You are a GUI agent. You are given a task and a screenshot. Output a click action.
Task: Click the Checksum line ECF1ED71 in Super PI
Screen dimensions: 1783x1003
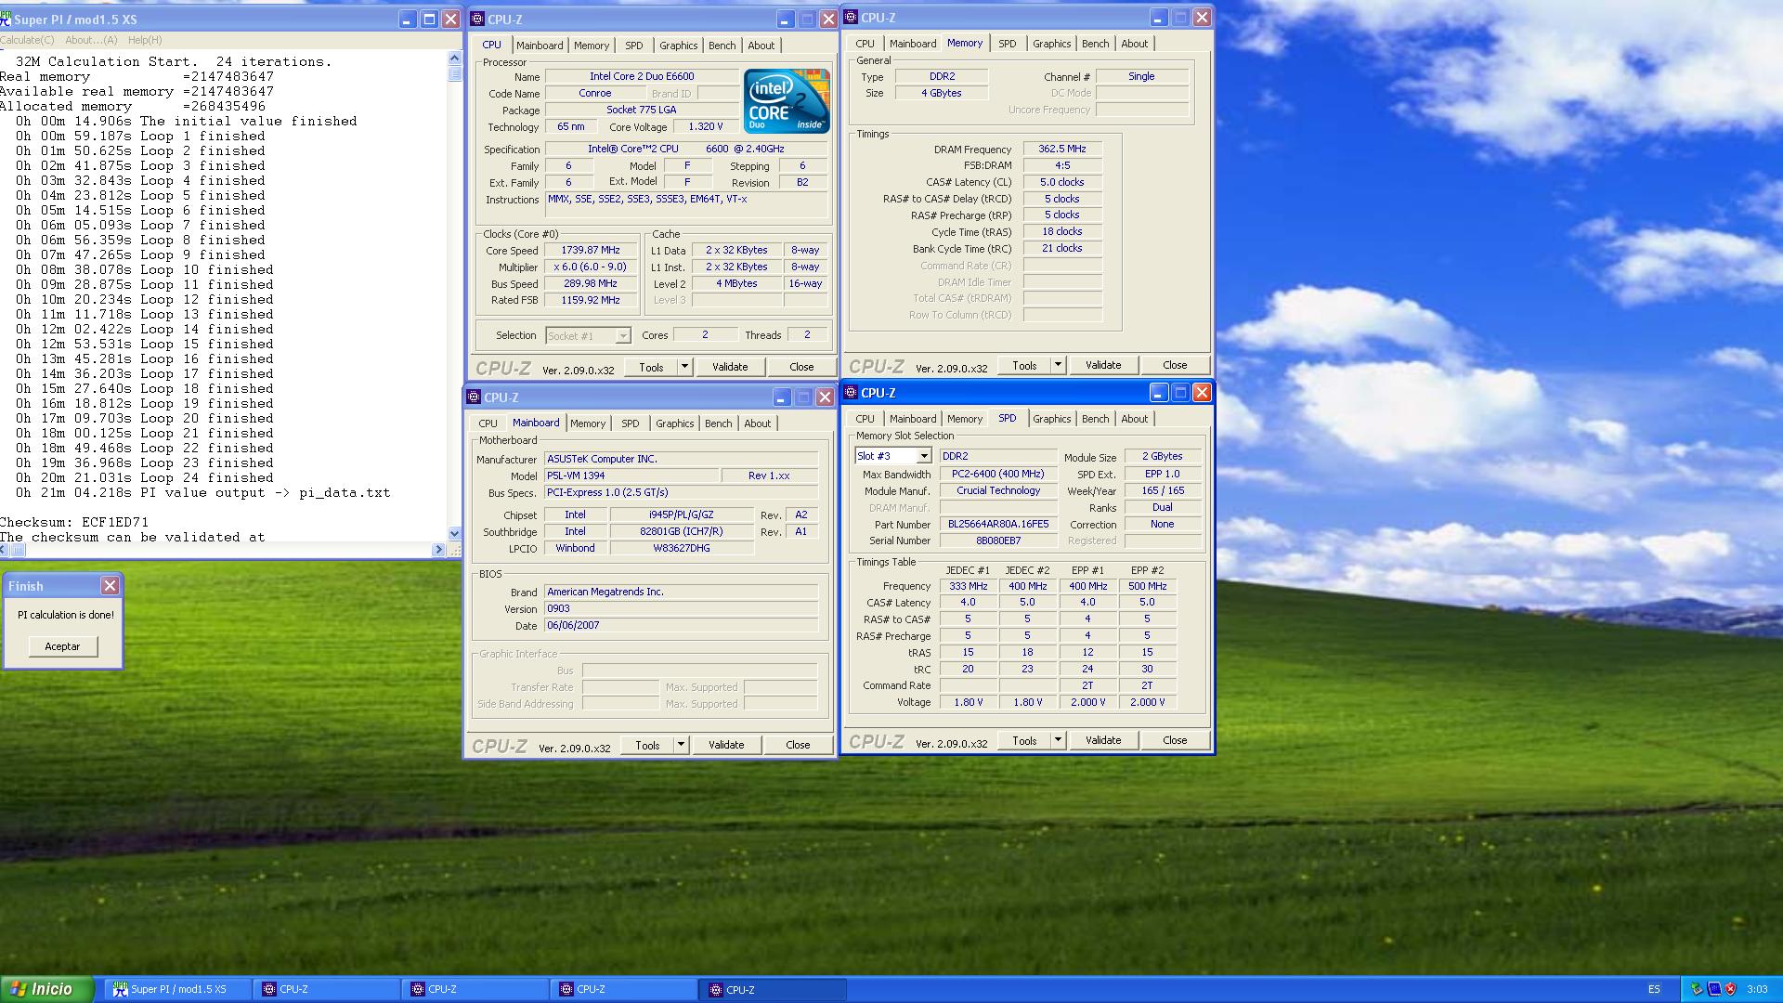tap(74, 522)
